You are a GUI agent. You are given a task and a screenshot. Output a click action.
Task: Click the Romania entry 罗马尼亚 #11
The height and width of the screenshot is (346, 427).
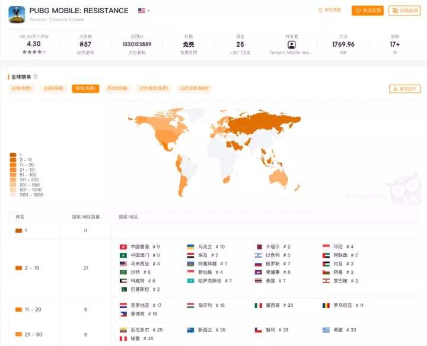(x=343, y=306)
